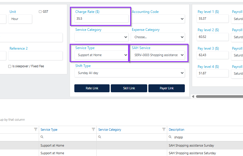Click the Rate Link button
243x156 pixels.
(x=92, y=88)
